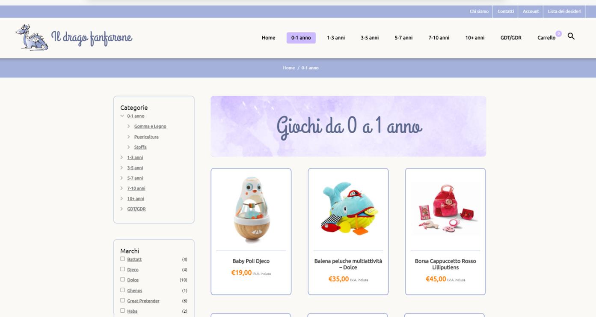Image resolution: width=596 pixels, height=317 pixels.
Task: Open Borsa Cappuccetto Rosso product image
Action: click(445, 209)
